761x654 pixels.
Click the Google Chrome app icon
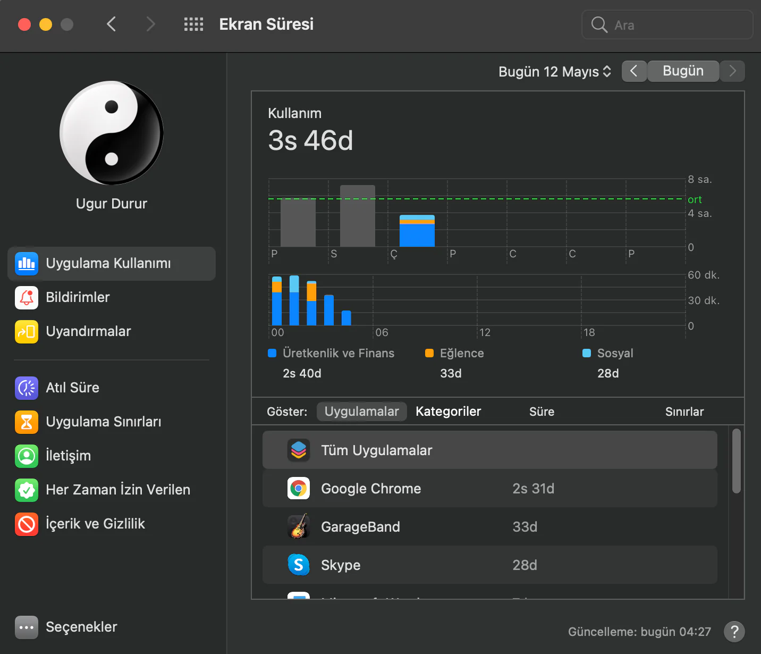[x=299, y=489]
